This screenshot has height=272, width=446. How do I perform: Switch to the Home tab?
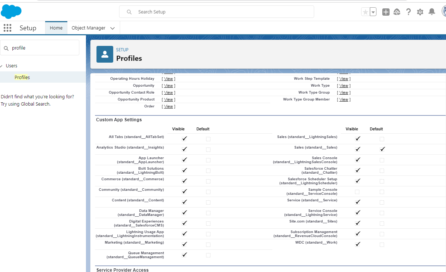pos(56,28)
